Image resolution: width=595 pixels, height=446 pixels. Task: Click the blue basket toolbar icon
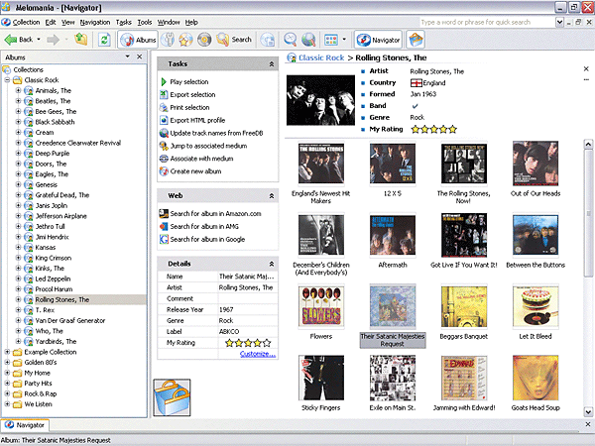pyautogui.click(x=416, y=40)
